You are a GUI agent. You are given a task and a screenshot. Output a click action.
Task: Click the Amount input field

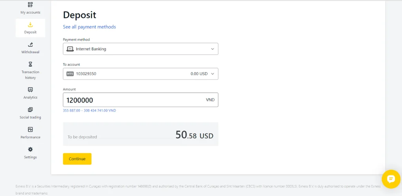(133, 100)
